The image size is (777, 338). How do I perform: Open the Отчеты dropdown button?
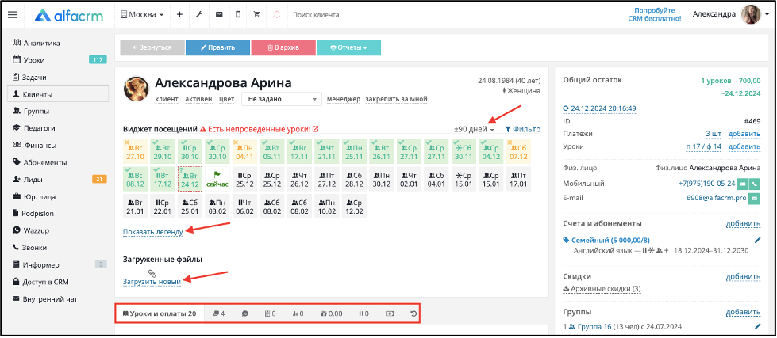[x=348, y=48]
